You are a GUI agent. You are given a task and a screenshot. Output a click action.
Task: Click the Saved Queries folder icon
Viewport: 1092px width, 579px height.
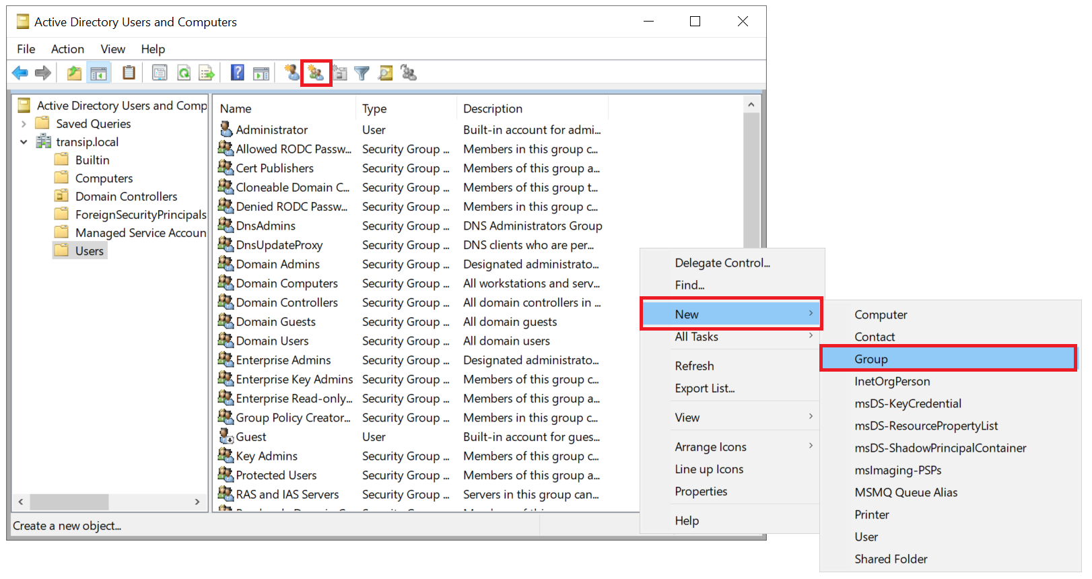click(x=42, y=123)
